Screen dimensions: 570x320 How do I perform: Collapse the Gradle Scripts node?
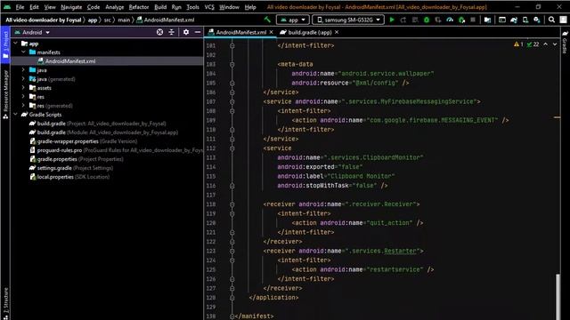(16, 115)
